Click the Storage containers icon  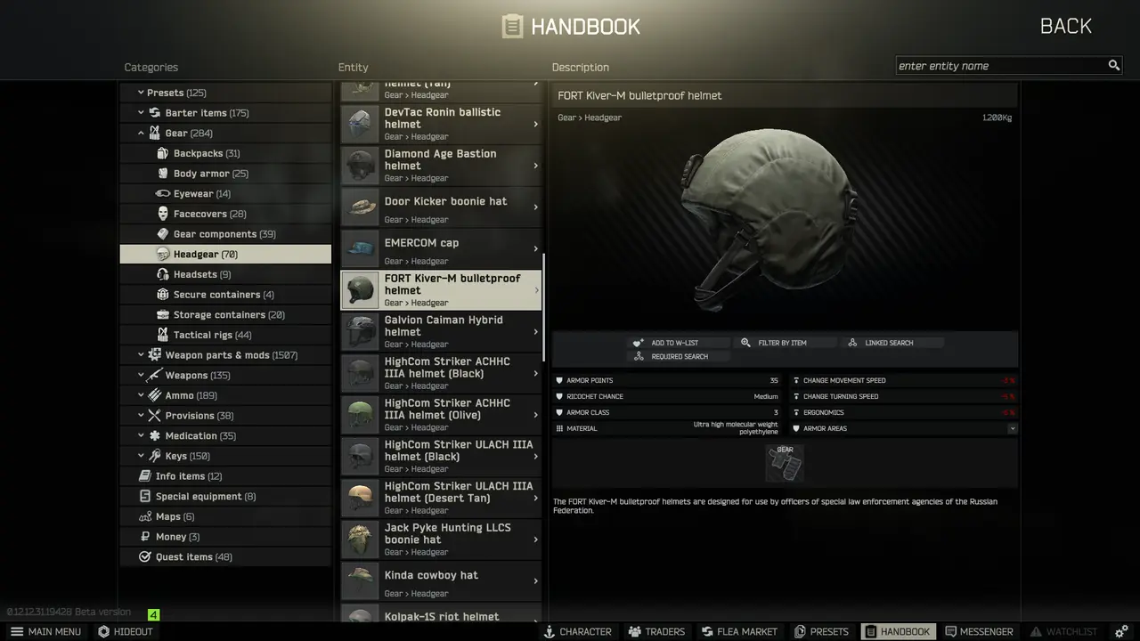tap(163, 315)
